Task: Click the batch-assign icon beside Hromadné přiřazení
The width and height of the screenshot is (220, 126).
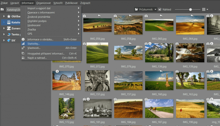Action: point(23,53)
